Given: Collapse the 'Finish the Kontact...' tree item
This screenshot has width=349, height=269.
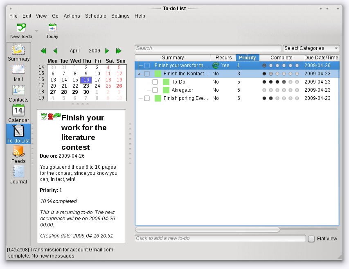Looking at the screenshot, I should 140,74.
